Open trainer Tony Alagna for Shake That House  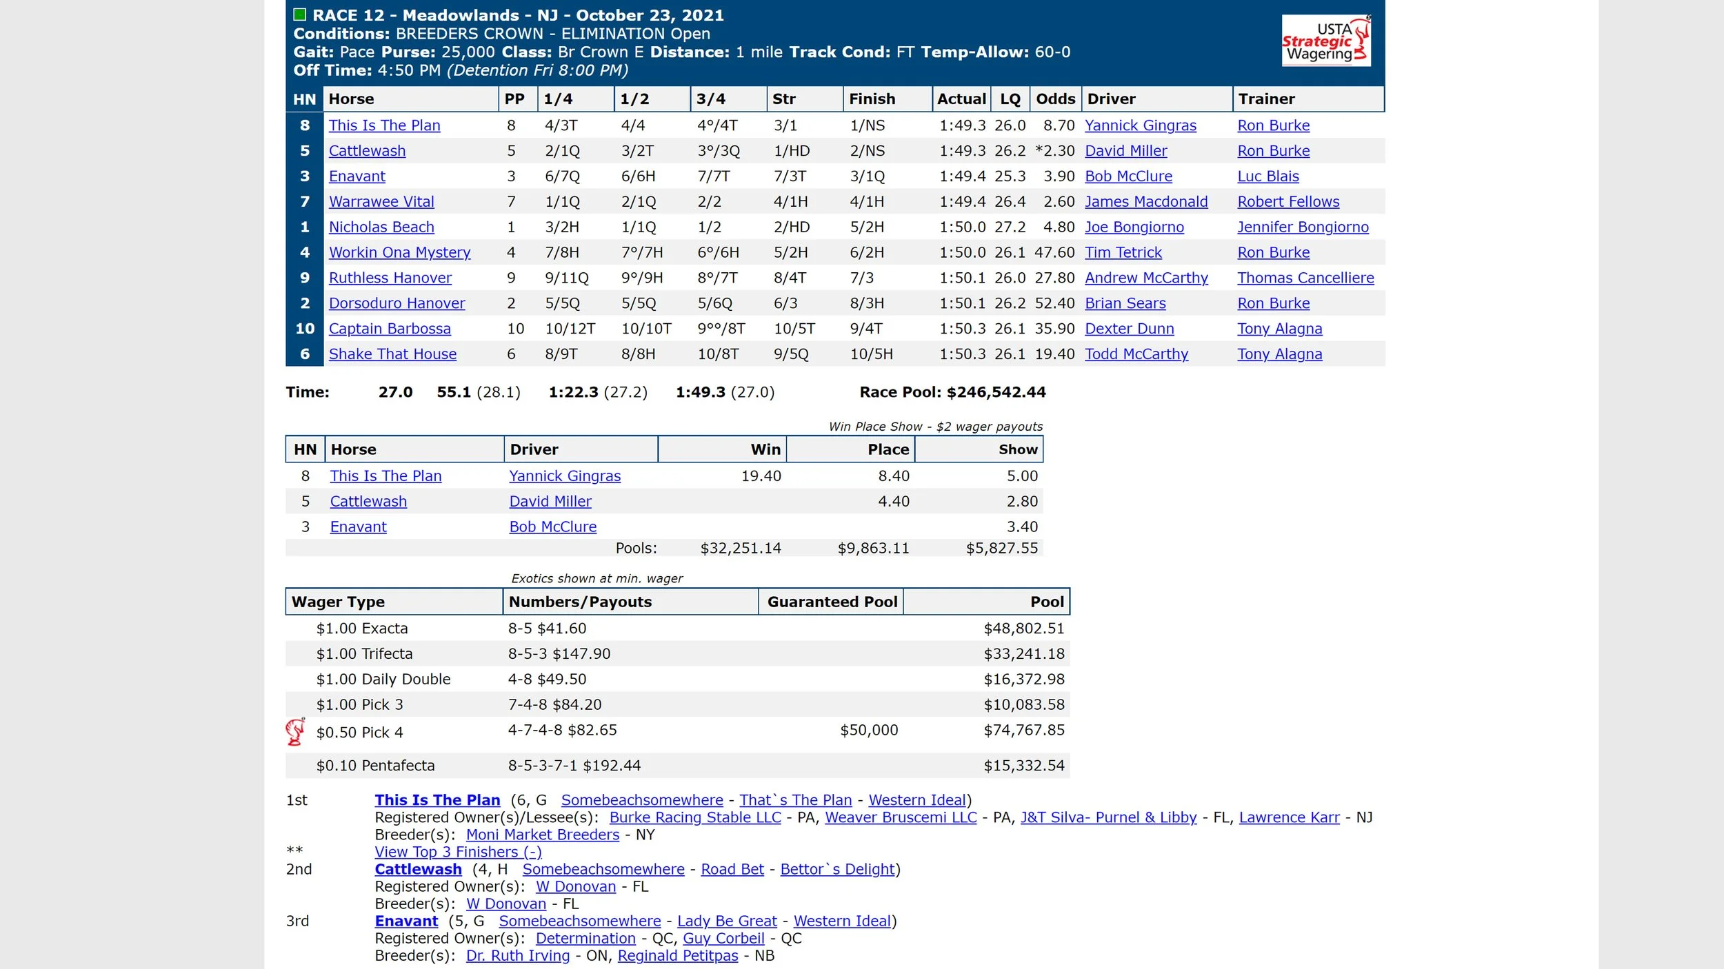tap(1279, 354)
